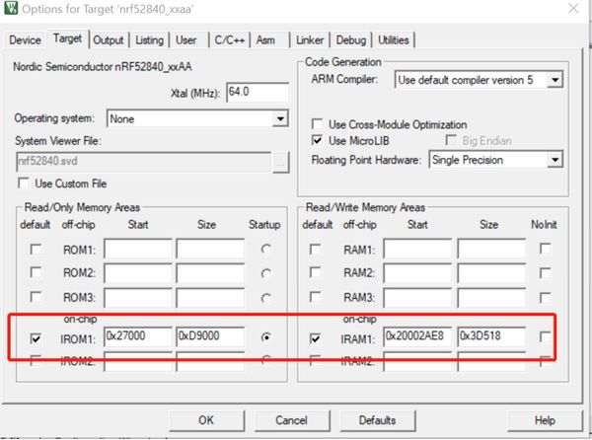
Task: Switch to the Linker tab
Action: pyautogui.click(x=310, y=40)
